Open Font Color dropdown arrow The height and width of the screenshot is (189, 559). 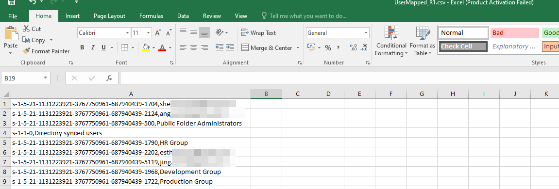pos(170,47)
